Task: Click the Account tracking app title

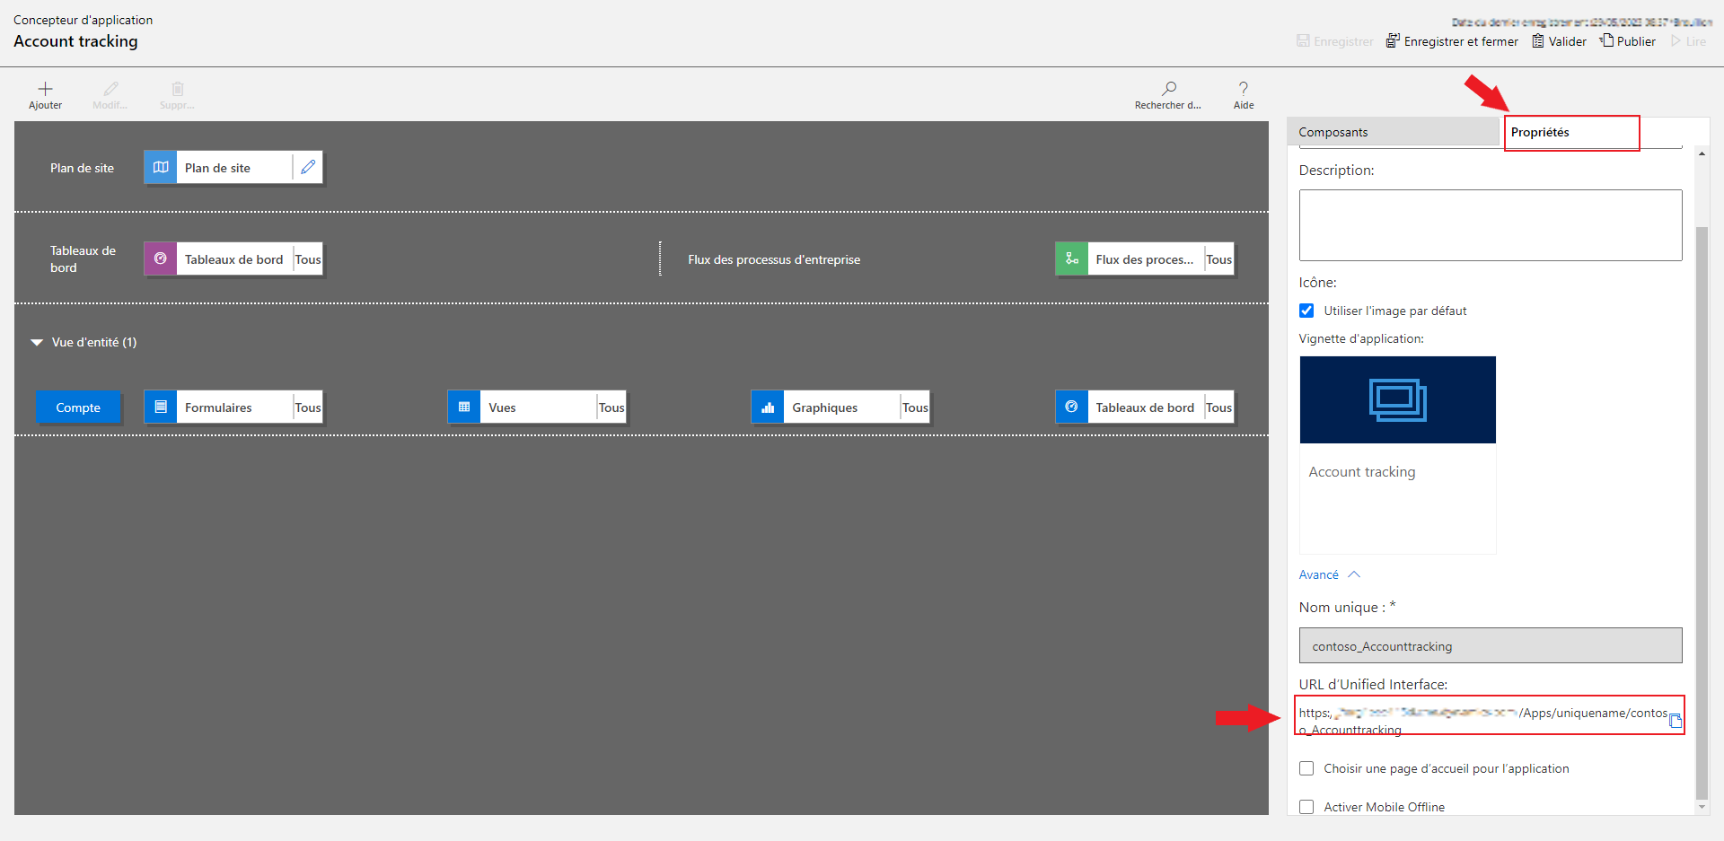Action: [x=75, y=41]
